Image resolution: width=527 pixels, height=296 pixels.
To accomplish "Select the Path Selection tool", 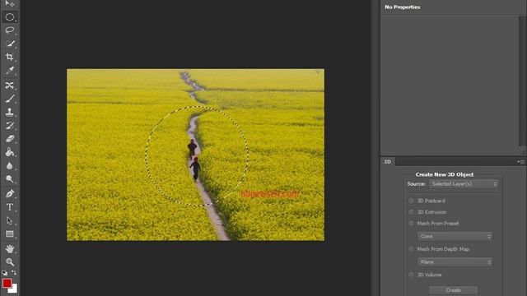I will point(10,220).
